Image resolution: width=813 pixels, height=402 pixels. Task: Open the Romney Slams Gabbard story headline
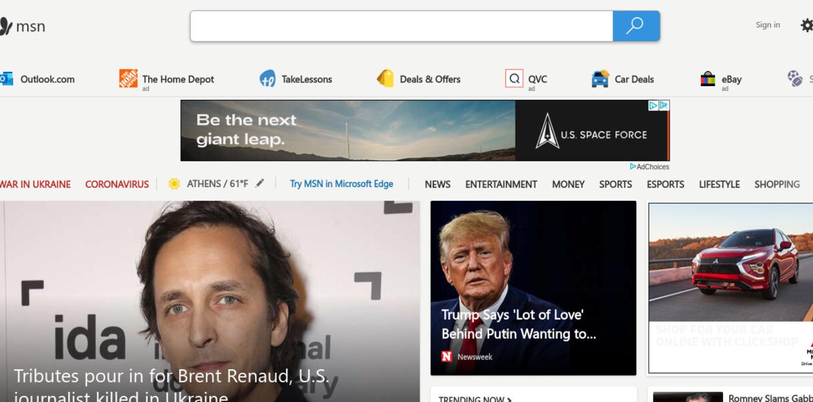click(771, 397)
